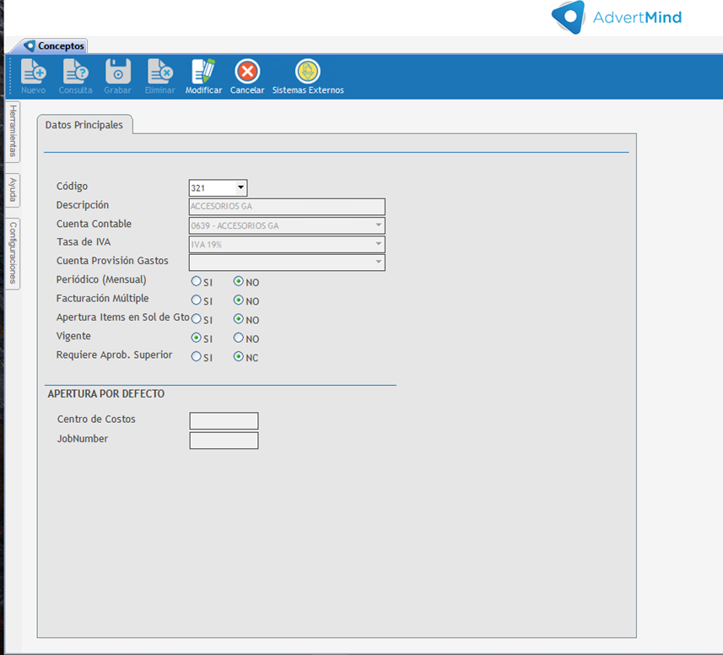Select SI for Facturación Múltiple
Image resolution: width=723 pixels, height=655 pixels.
(x=196, y=300)
